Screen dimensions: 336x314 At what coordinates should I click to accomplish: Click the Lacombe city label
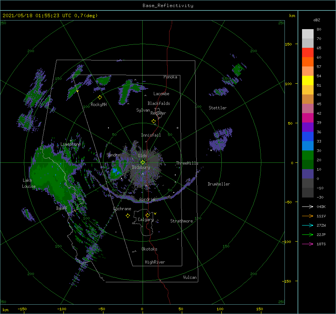(161, 94)
